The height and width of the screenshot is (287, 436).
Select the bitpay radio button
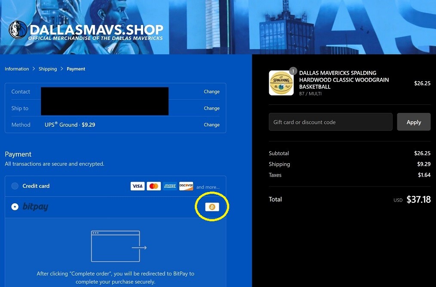click(15, 207)
